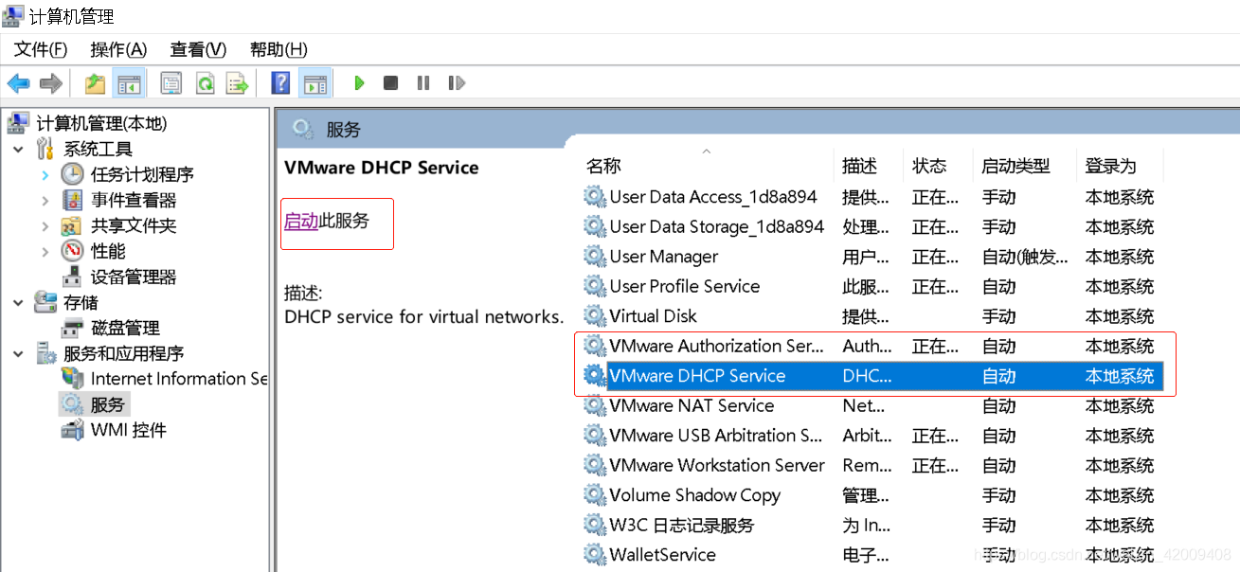Sort by the 名称 column header
The width and height of the screenshot is (1240, 572).
603,167
